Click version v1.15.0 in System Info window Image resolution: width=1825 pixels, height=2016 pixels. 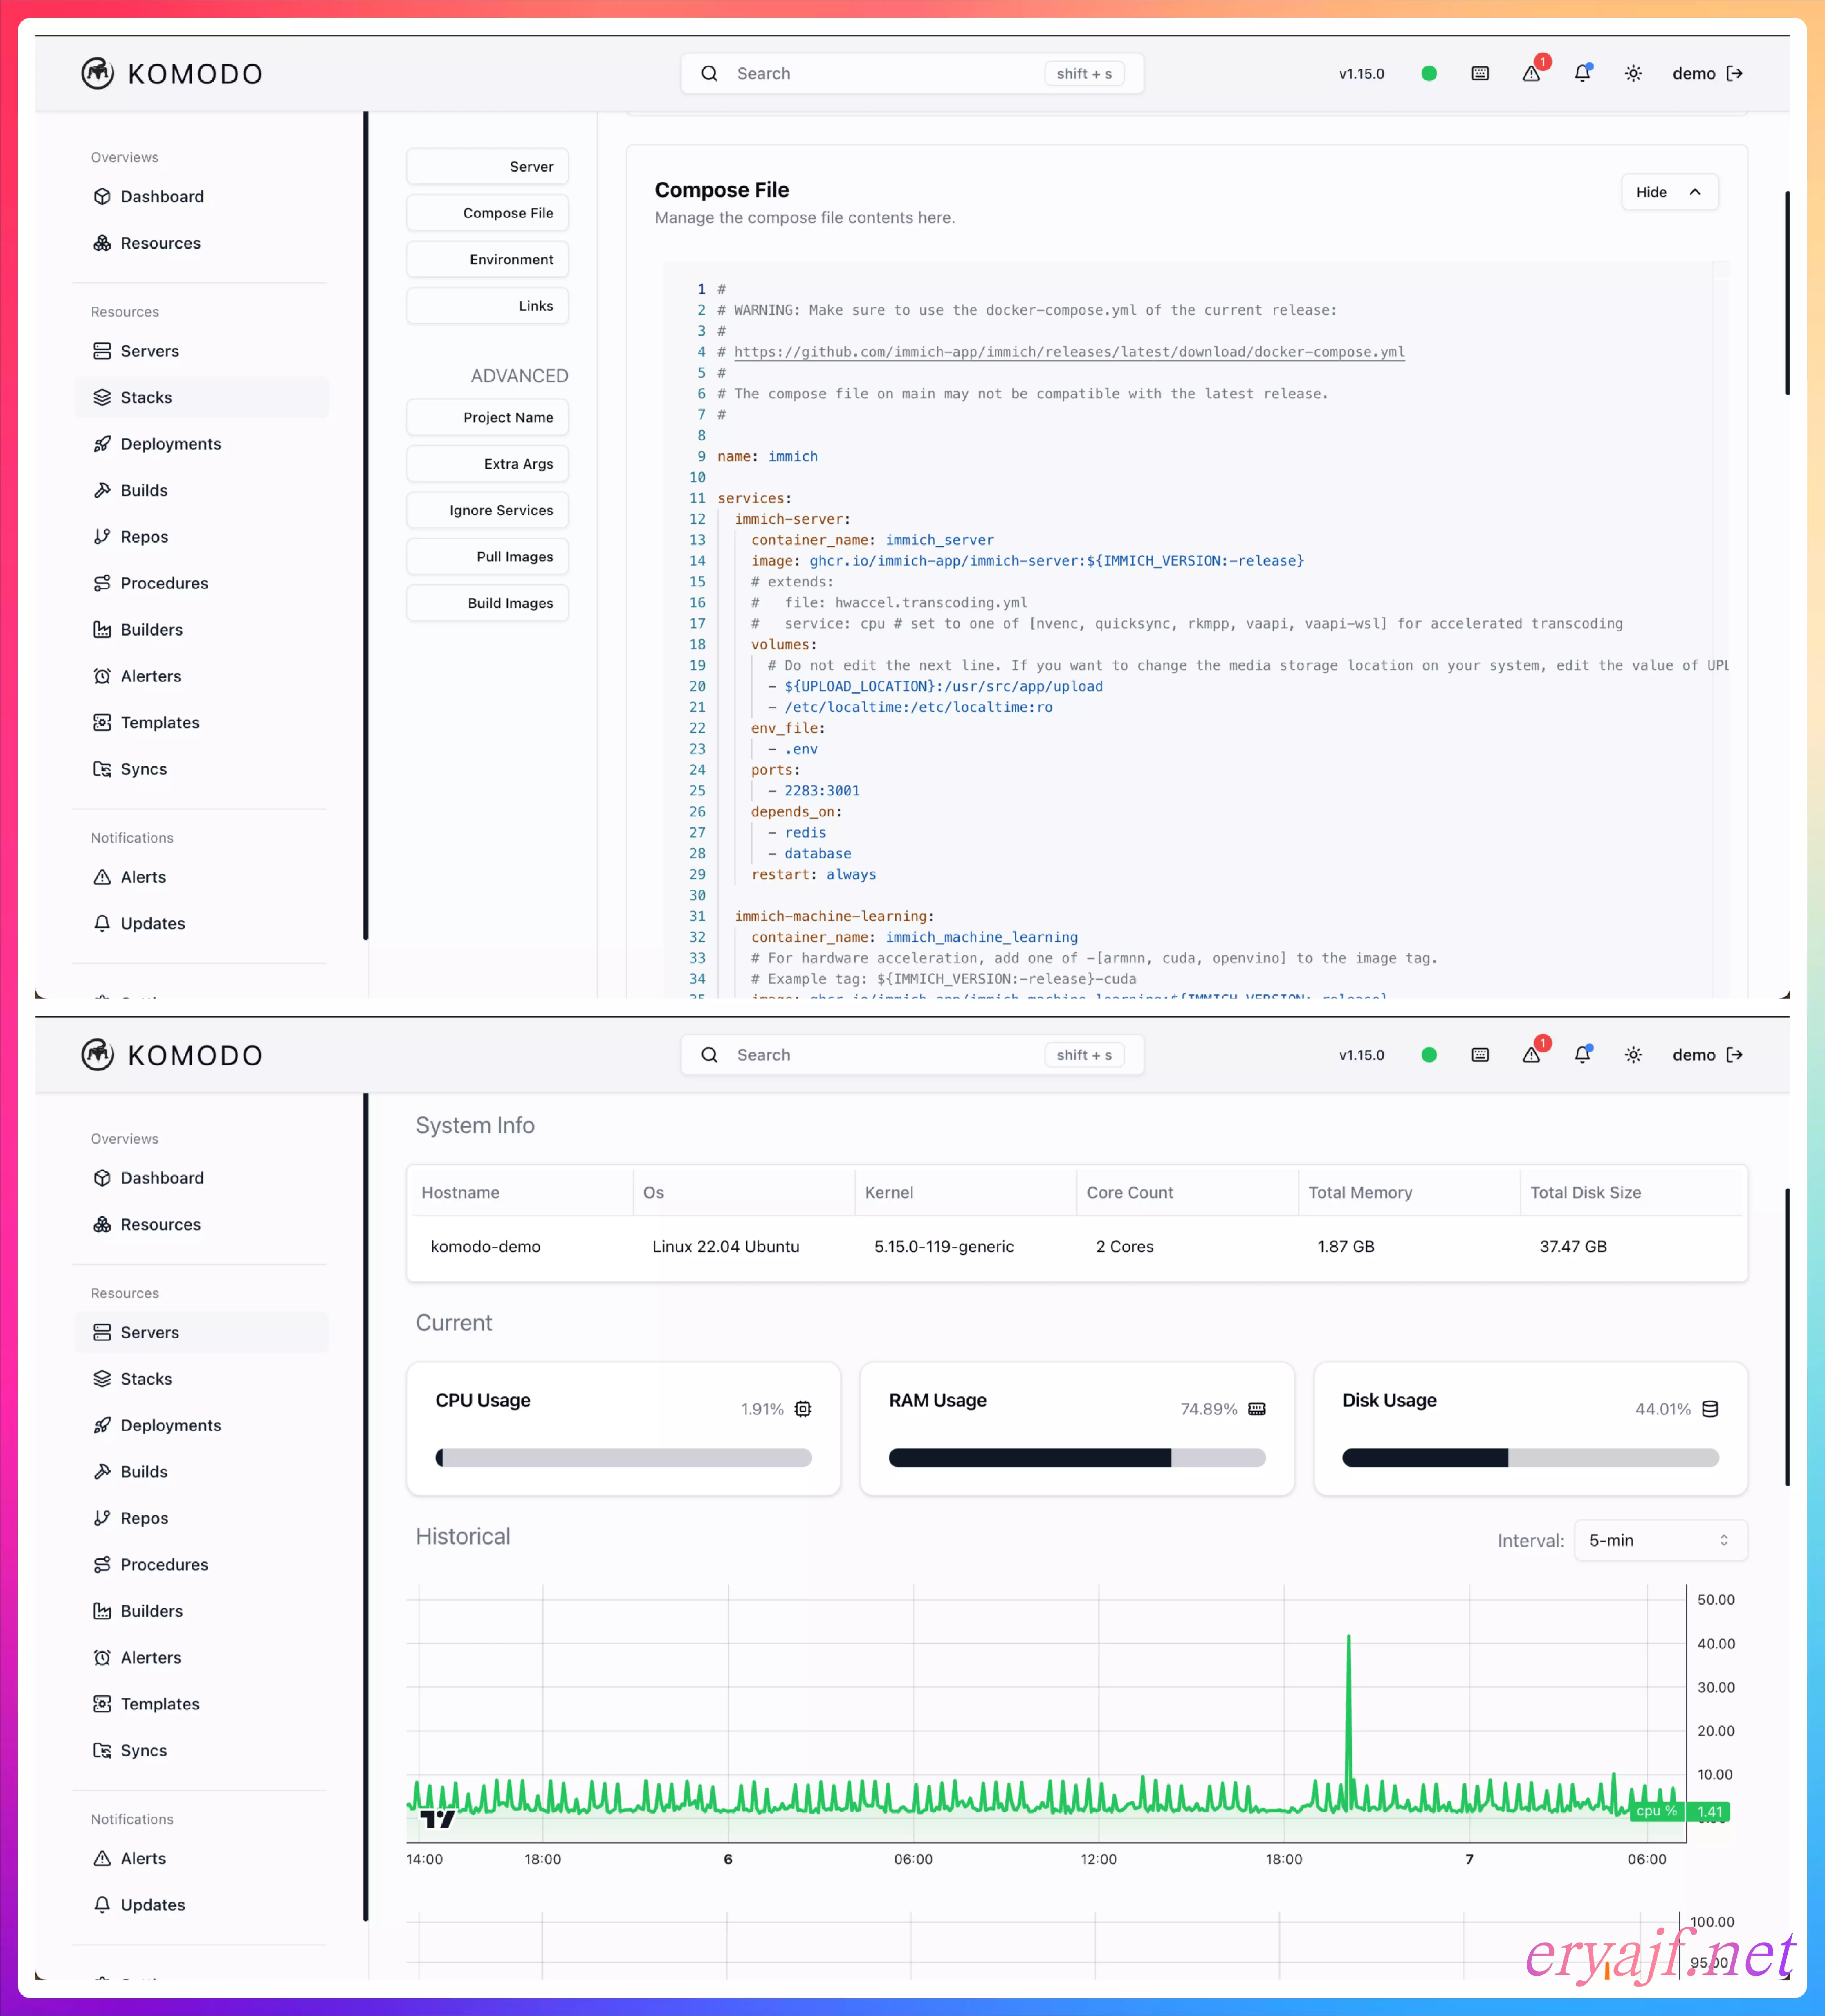click(x=1361, y=1055)
